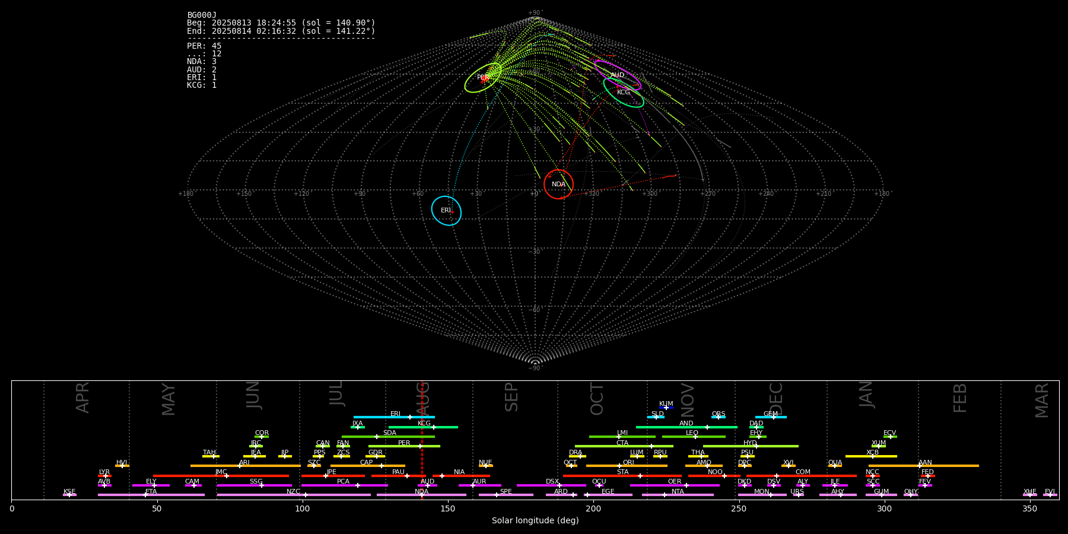Screen dimensions: 1068x534
Task: Click the APR month label in the timeline
Action: (x=82, y=398)
